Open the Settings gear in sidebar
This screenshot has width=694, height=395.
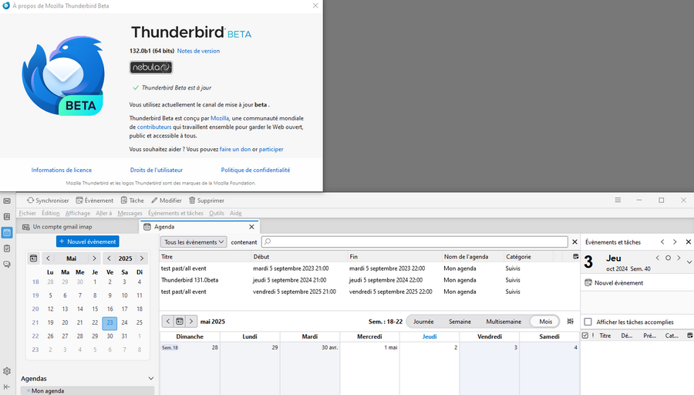click(x=7, y=371)
